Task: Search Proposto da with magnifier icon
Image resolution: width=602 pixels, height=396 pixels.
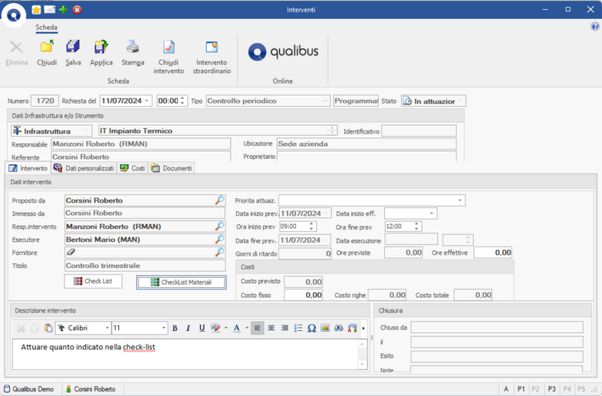Action: click(x=219, y=200)
